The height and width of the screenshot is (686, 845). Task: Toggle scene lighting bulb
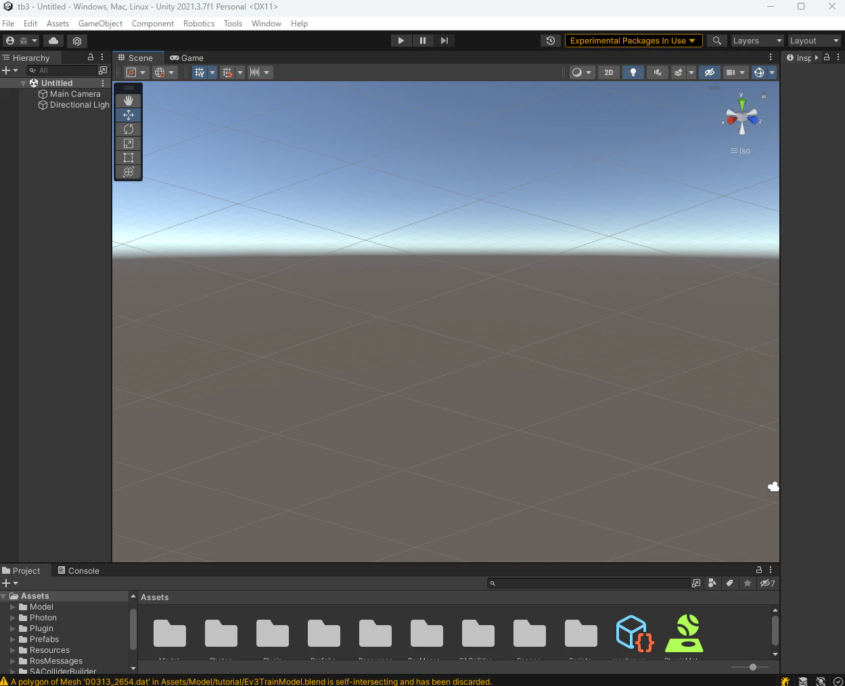(x=633, y=72)
